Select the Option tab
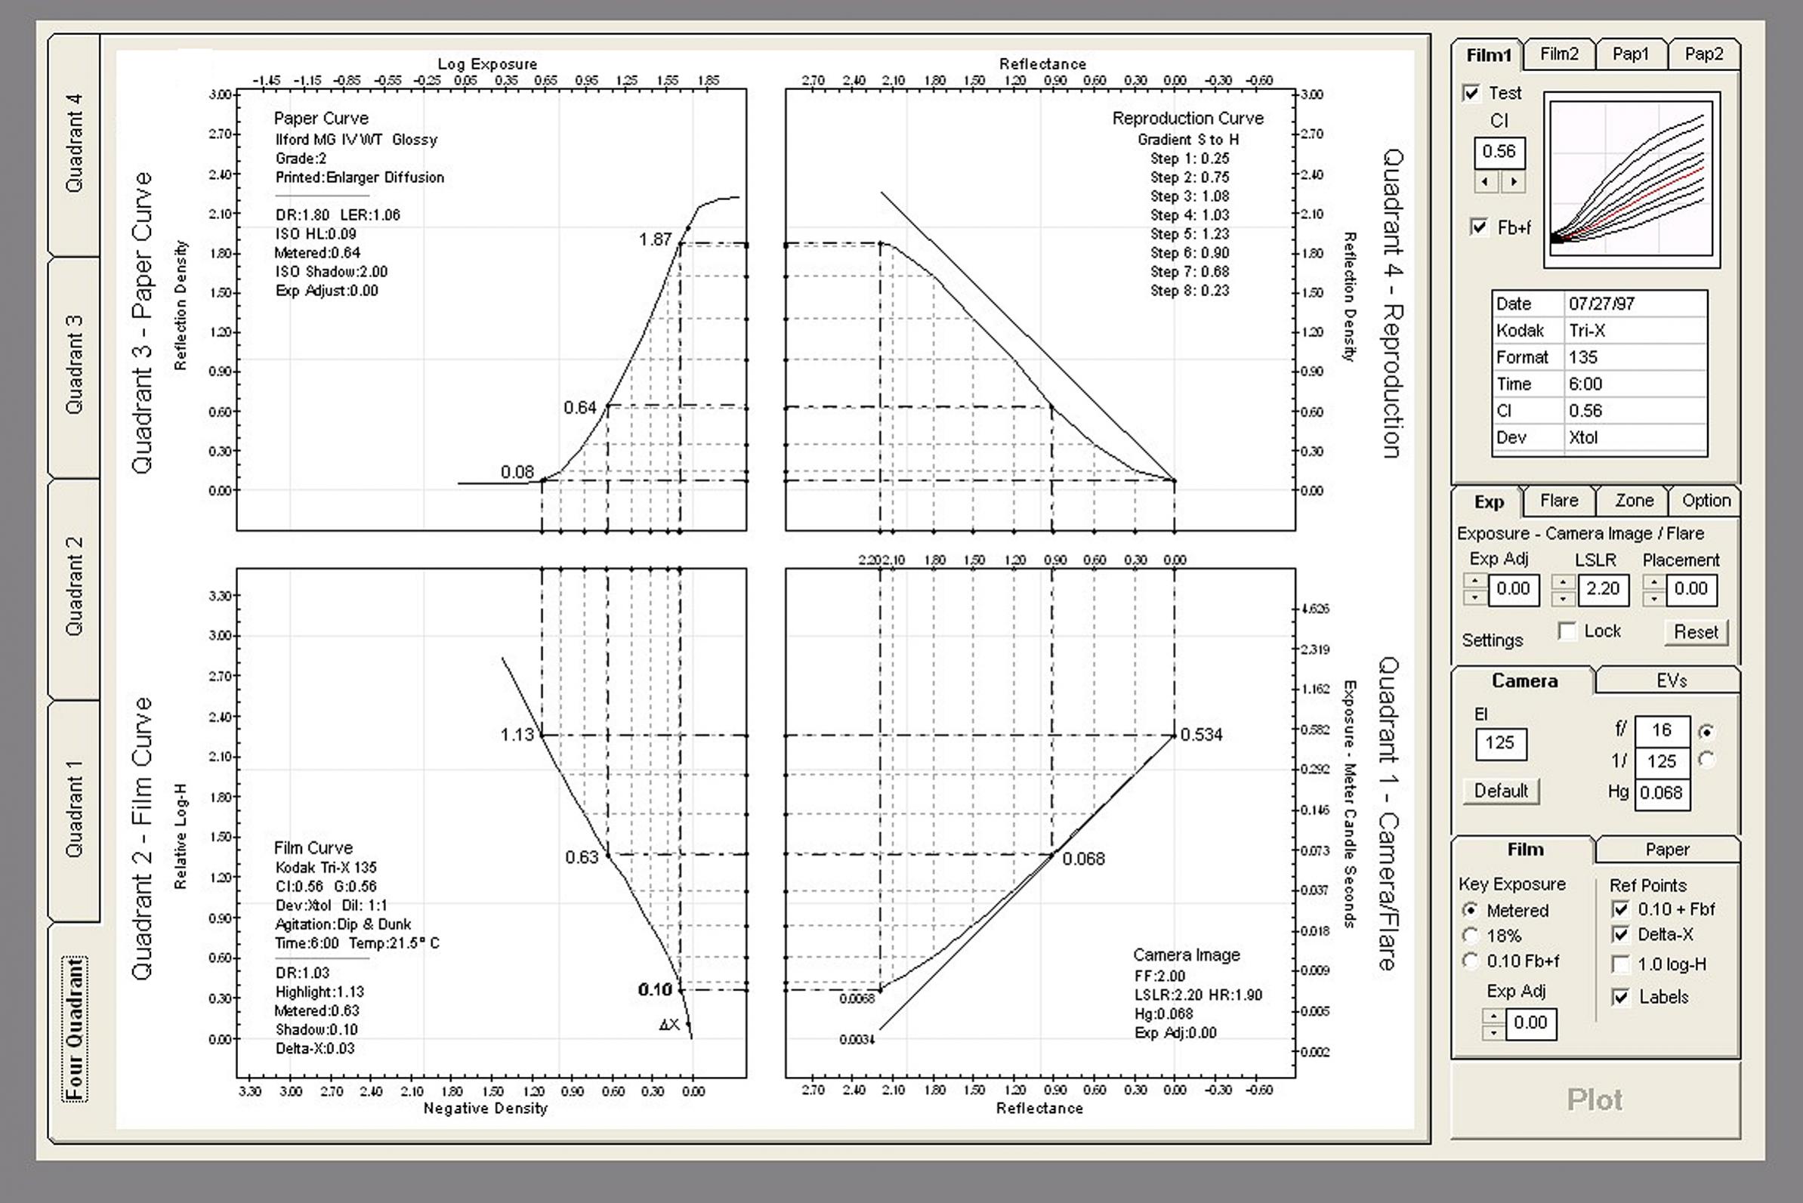 pos(1706,500)
